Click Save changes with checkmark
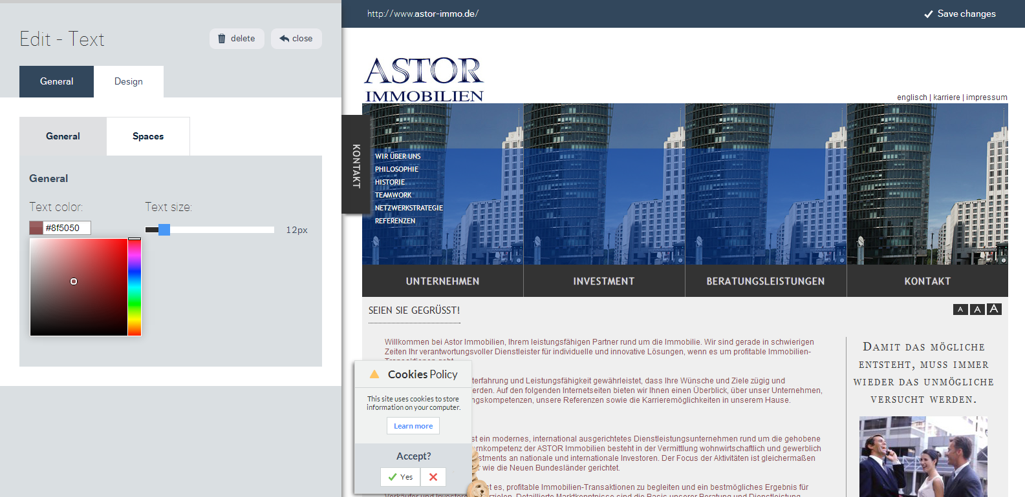Viewport: 1025px width, 497px height. point(960,14)
